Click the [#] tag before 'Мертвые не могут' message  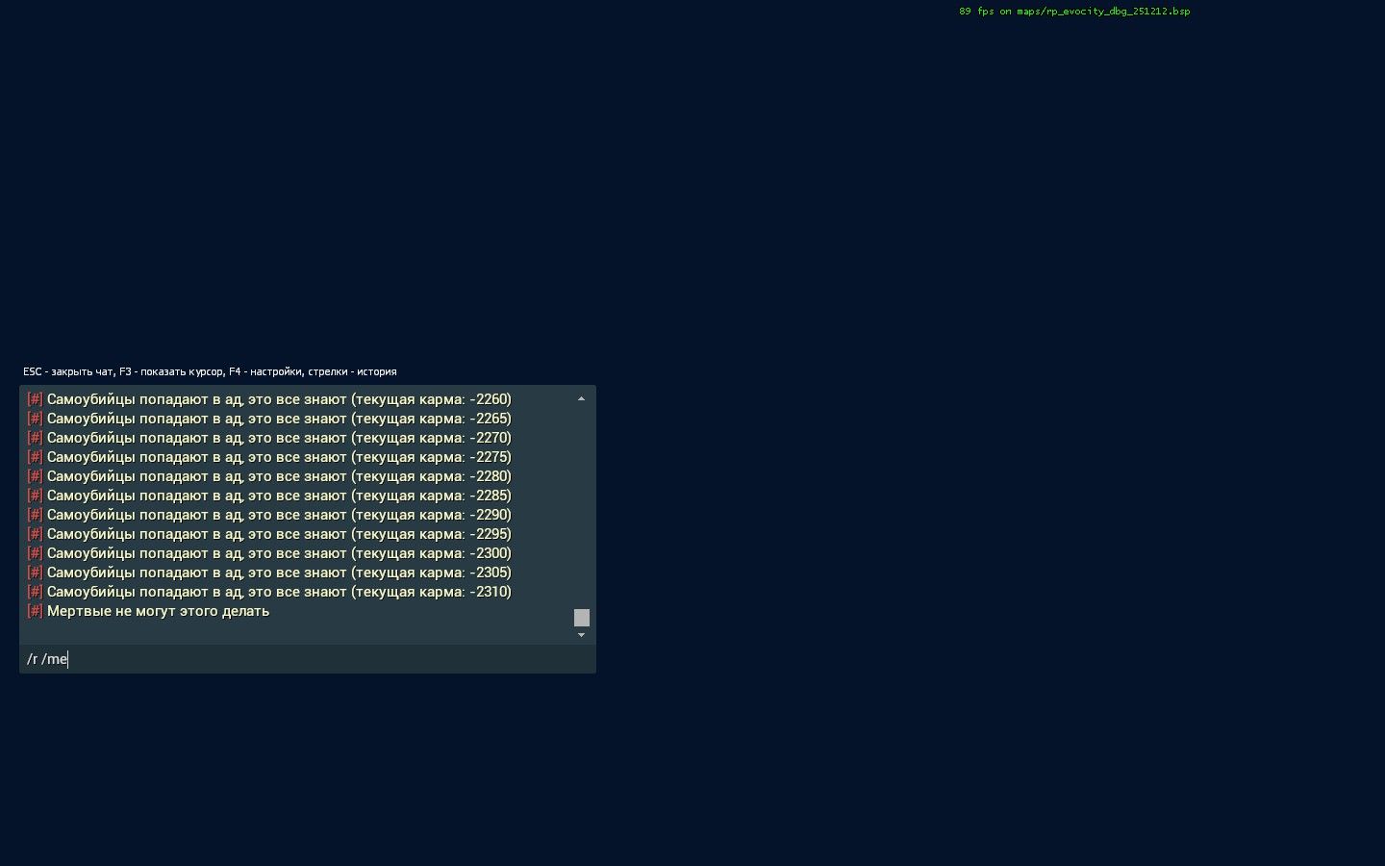(x=35, y=611)
